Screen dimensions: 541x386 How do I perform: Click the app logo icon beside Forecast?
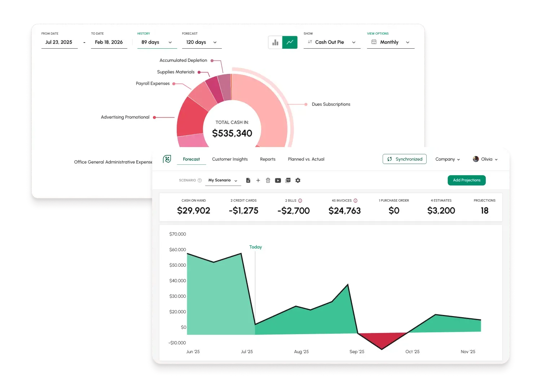click(x=167, y=159)
